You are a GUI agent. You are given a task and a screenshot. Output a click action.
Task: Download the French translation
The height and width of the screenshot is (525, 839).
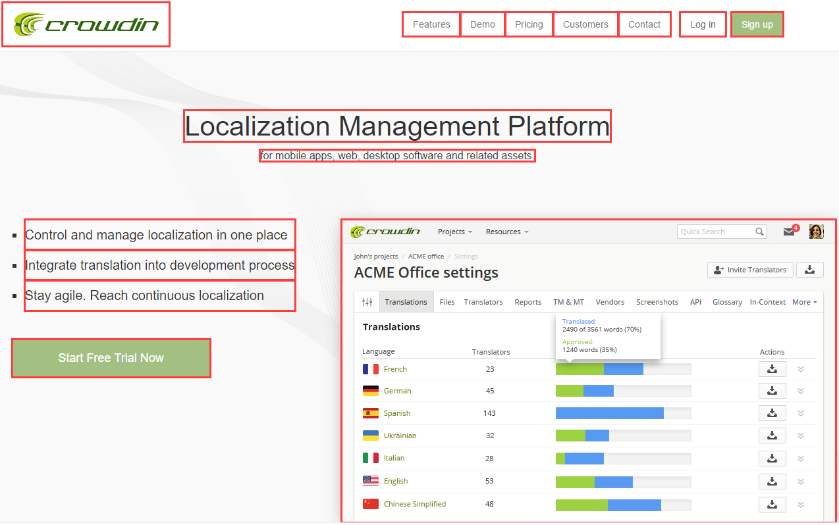[772, 369]
